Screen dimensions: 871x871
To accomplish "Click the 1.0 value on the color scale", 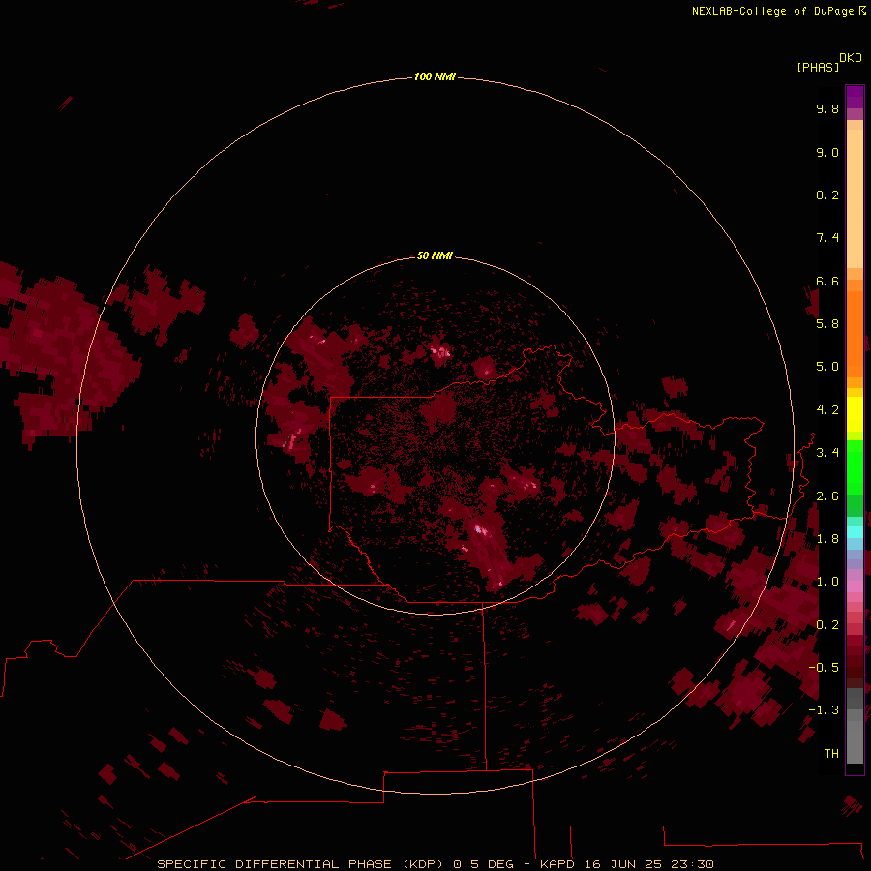I will (827, 582).
